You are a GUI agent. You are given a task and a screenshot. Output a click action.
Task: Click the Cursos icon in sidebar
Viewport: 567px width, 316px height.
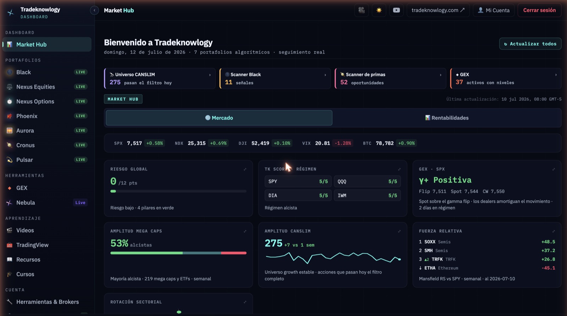click(10, 274)
